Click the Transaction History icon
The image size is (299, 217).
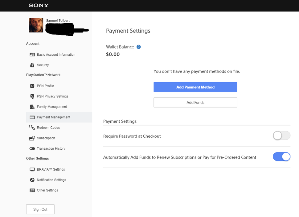32,149
